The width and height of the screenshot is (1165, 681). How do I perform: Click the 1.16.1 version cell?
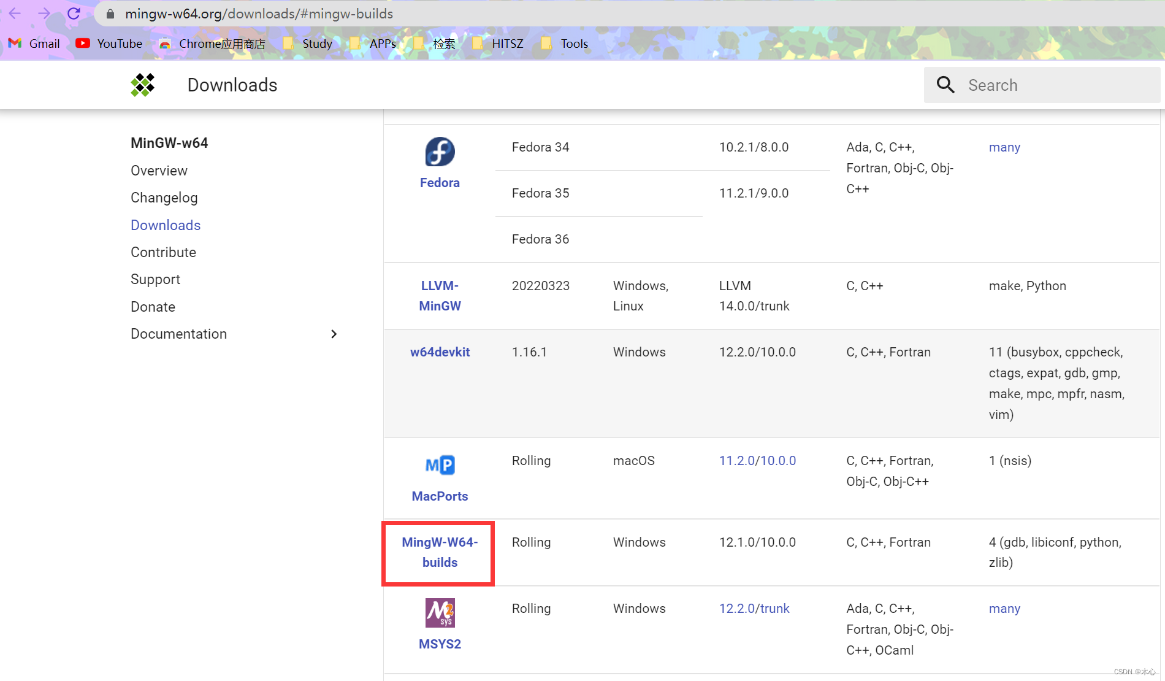pyautogui.click(x=529, y=352)
